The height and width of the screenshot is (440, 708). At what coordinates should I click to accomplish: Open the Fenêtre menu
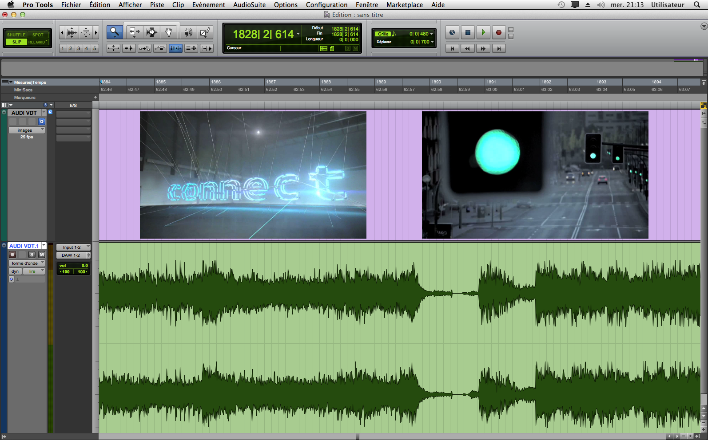coord(367,4)
